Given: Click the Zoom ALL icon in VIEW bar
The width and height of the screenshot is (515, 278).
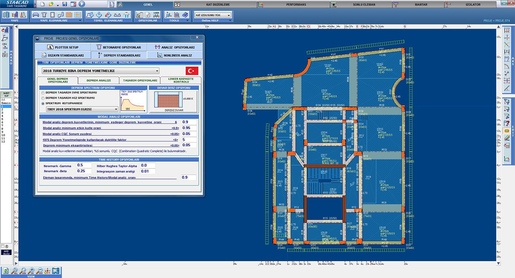Looking at the screenshot, I should click(15, 271).
